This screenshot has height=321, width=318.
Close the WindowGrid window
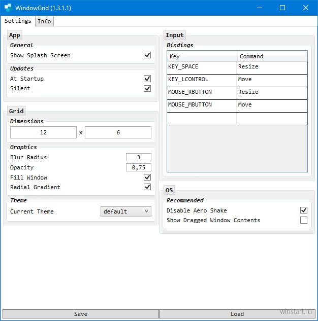pyautogui.click(x=306, y=8)
